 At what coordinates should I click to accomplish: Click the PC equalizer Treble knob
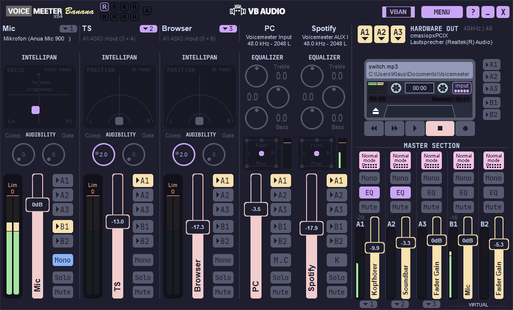pos(256,76)
